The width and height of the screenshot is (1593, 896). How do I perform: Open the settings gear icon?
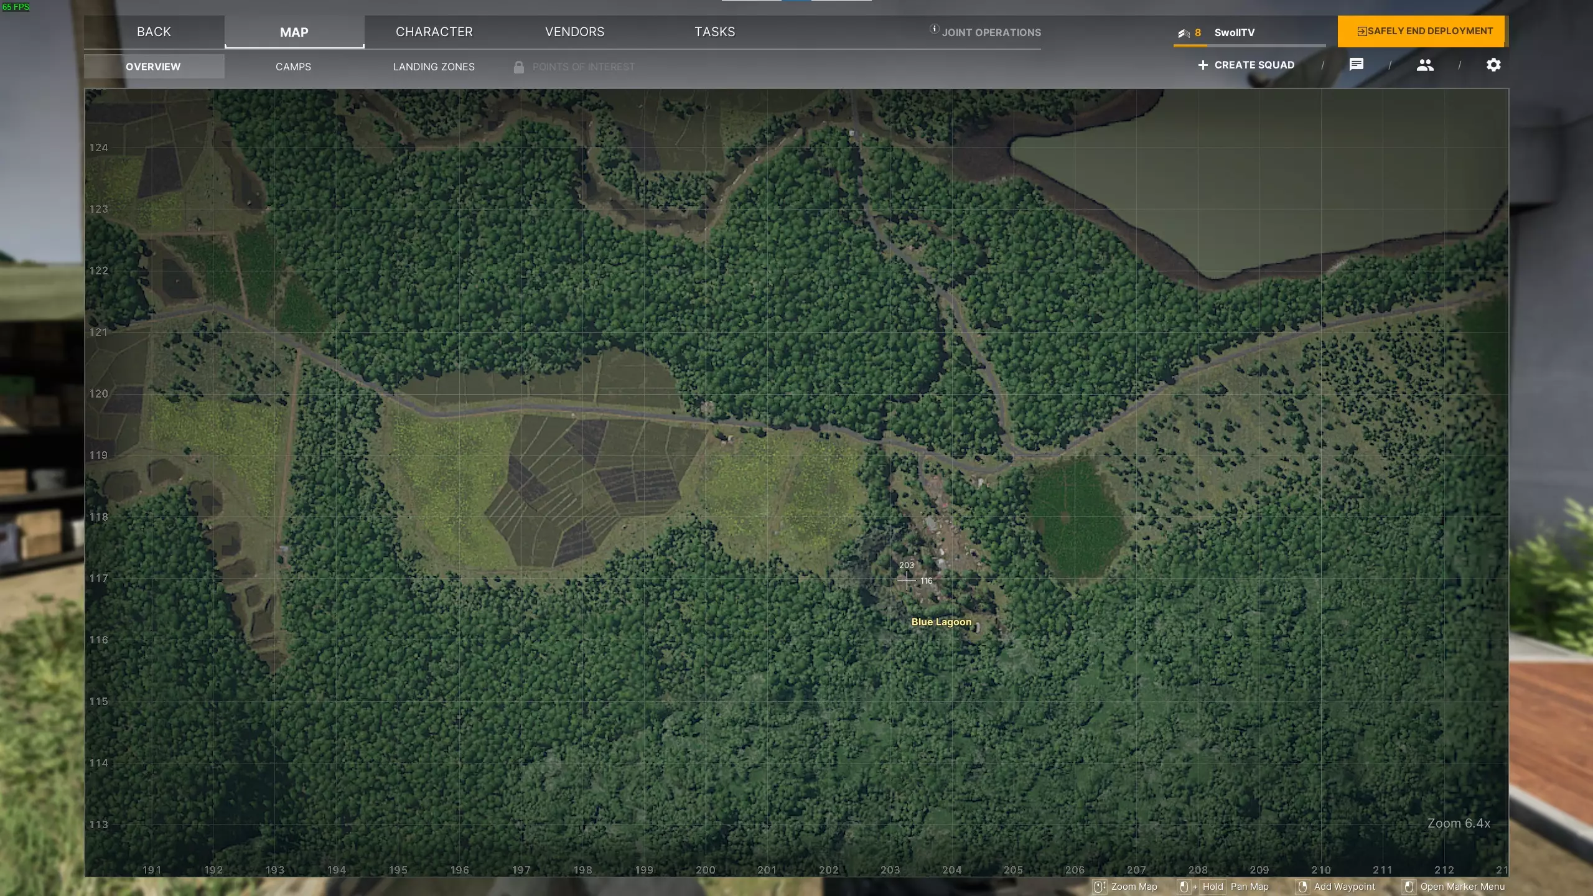[1493, 65]
